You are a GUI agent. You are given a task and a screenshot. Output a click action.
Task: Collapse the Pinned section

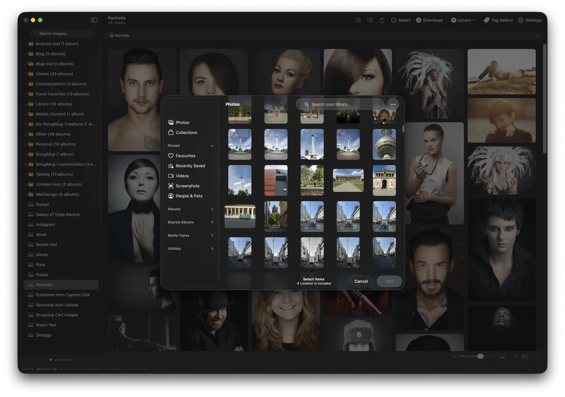(x=212, y=145)
